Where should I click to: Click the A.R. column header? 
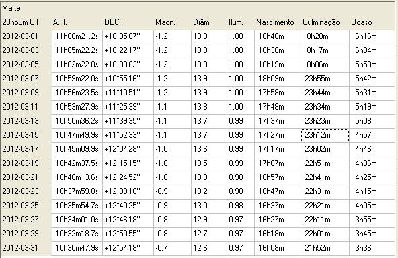click(60, 22)
